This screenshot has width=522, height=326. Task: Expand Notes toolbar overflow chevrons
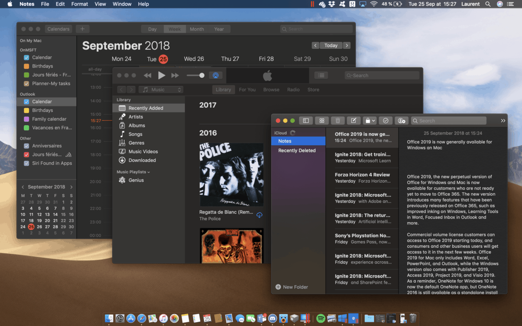point(503,121)
